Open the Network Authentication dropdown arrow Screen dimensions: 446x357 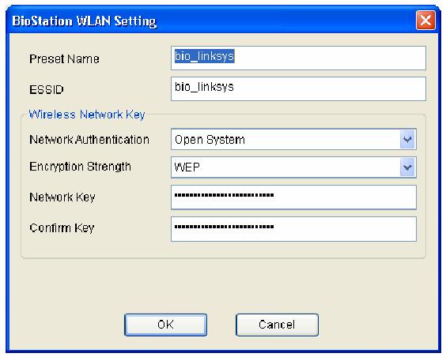click(x=407, y=140)
